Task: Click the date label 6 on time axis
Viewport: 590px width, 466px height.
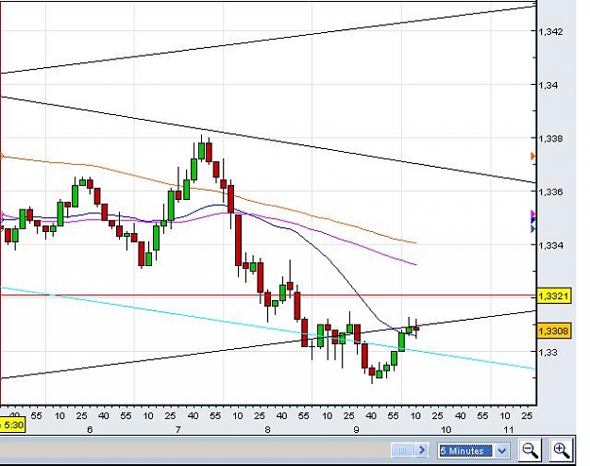Action: tap(90, 429)
